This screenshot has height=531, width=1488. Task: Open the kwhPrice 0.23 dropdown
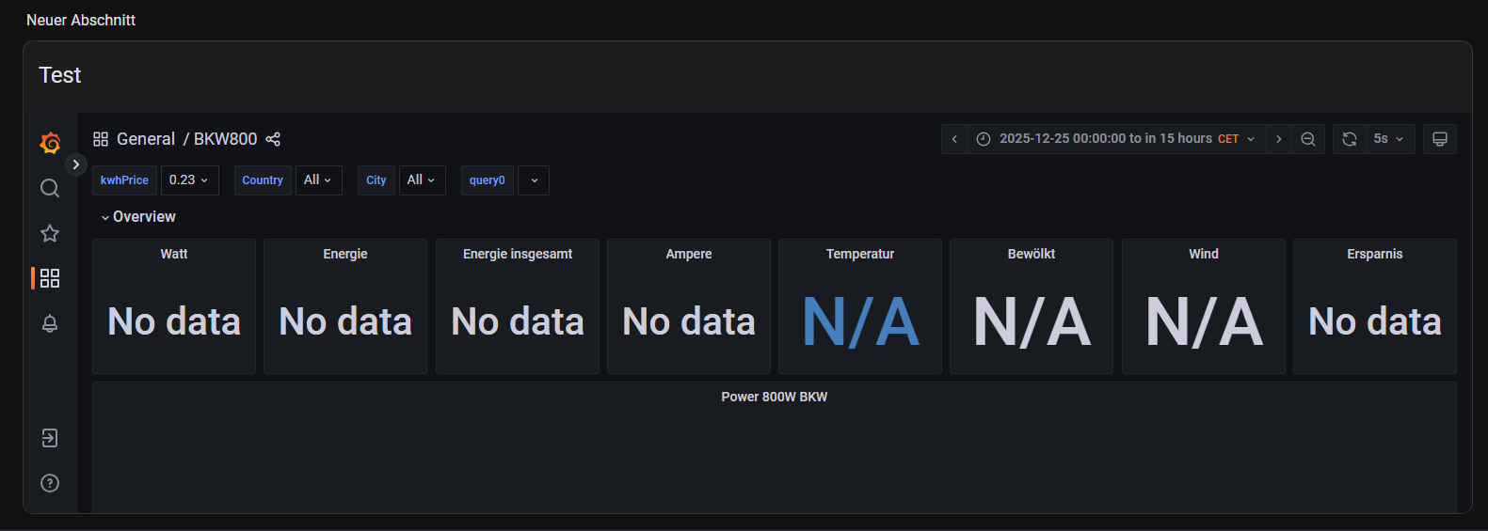189,180
